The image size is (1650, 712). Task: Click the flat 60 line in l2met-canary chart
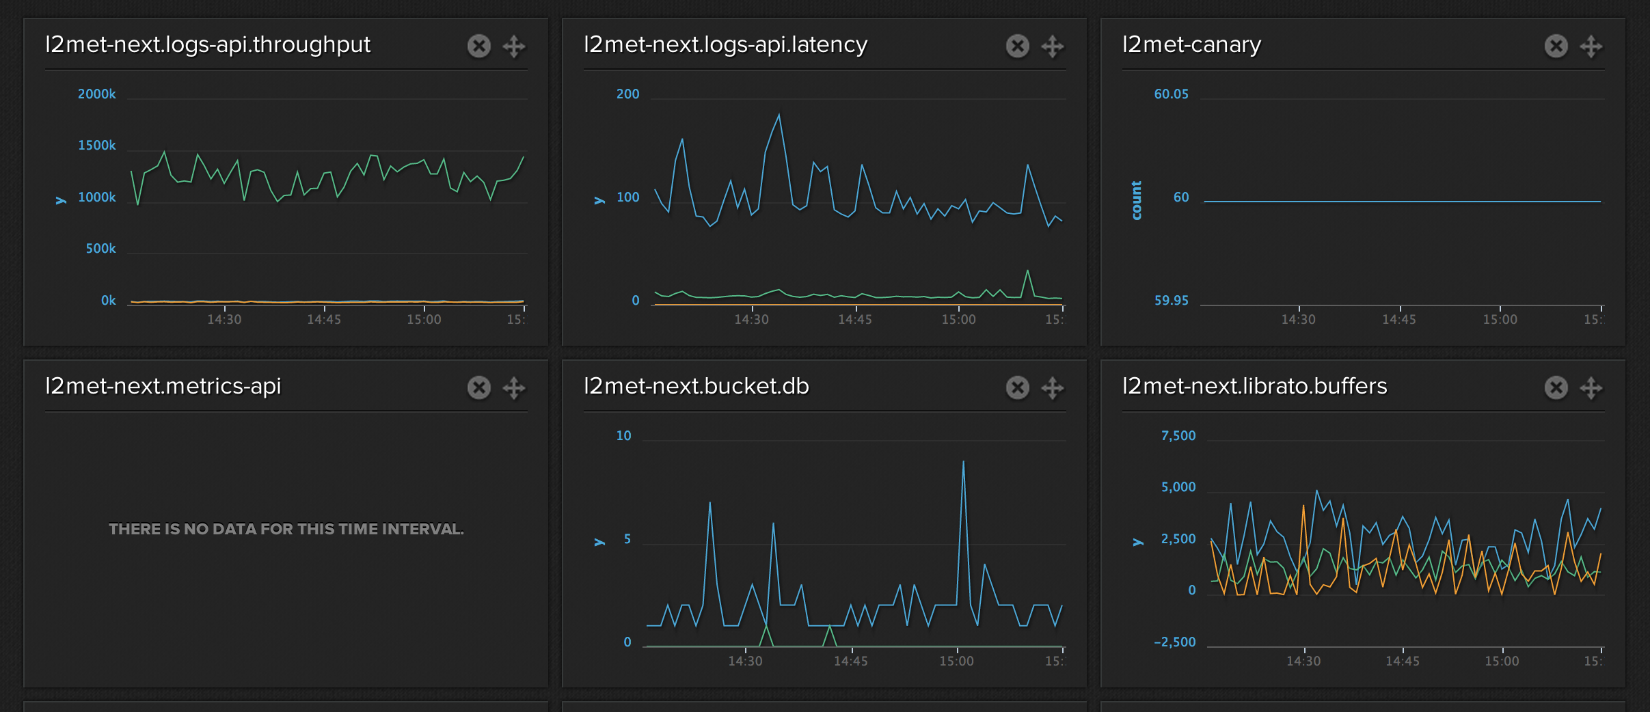point(1401,201)
